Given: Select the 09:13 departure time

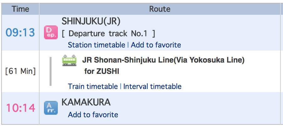Looking at the screenshot, I should click(20, 32).
